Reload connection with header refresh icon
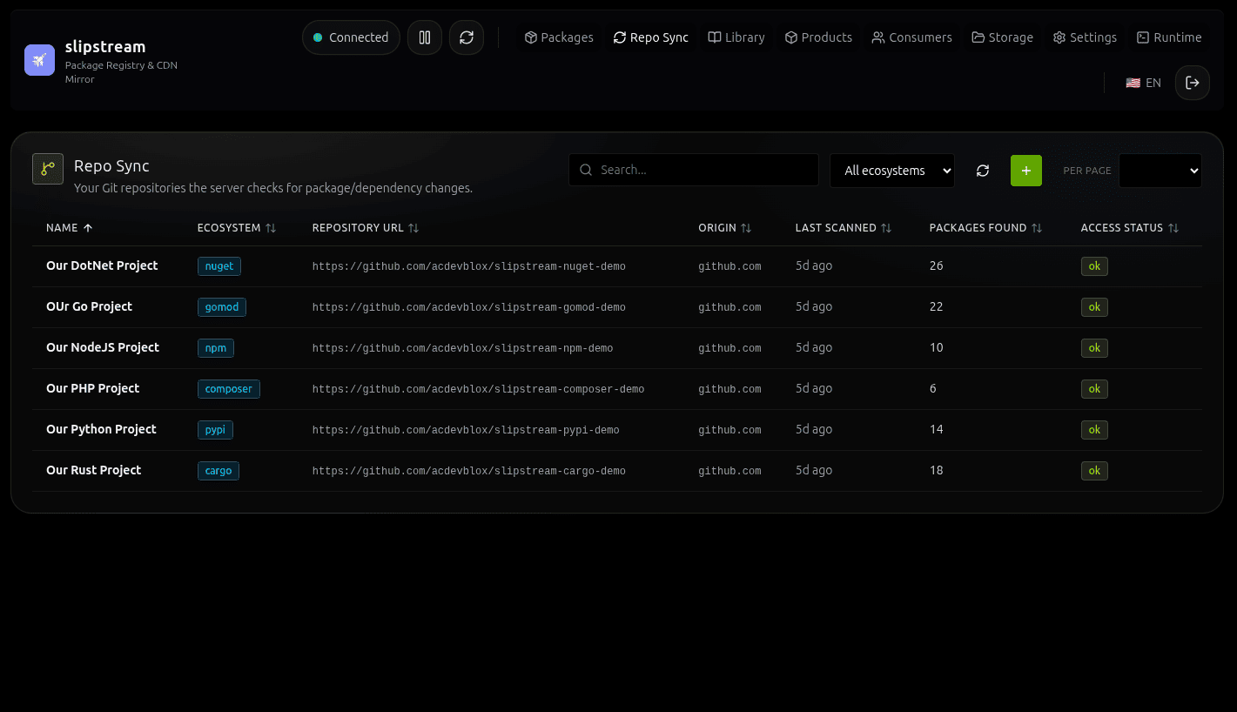1237x712 pixels. pos(467,37)
